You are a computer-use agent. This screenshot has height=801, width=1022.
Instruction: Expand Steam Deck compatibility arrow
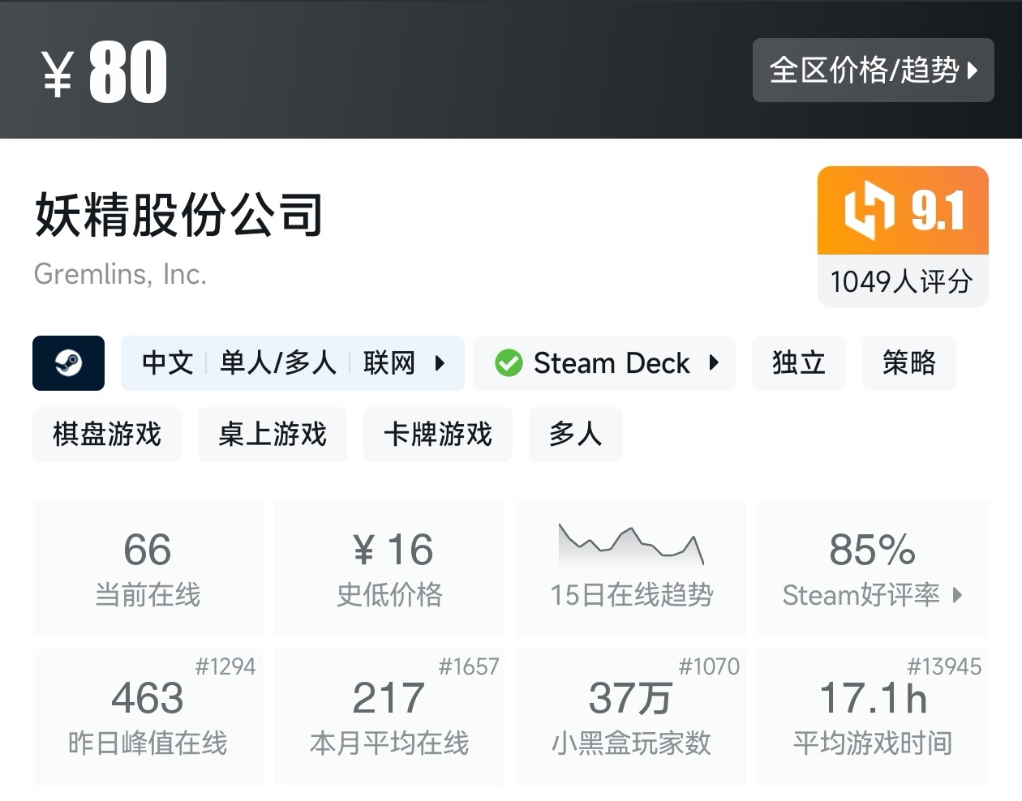[714, 363]
